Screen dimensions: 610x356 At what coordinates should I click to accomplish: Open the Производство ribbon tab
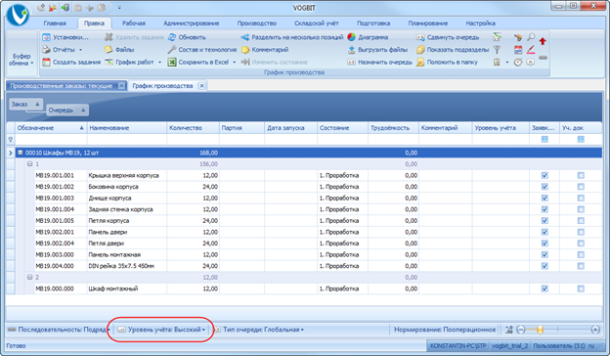click(x=257, y=23)
